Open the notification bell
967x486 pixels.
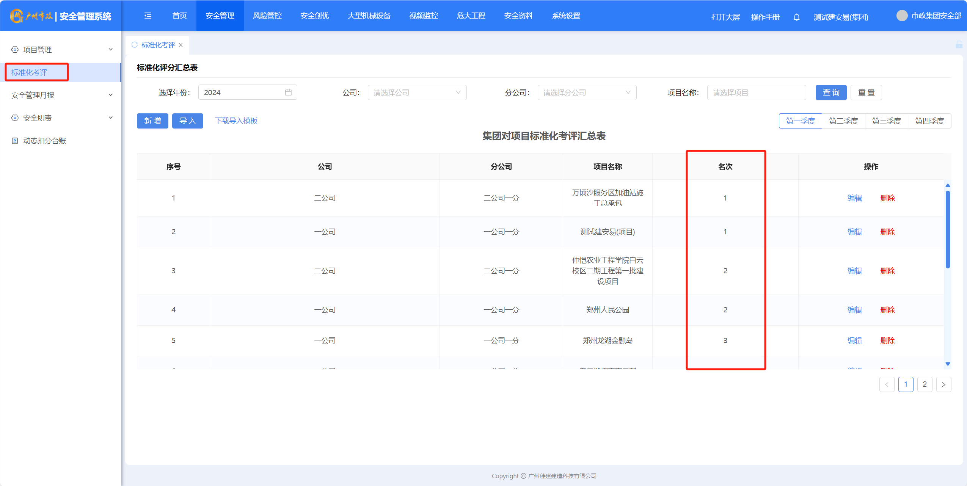(797, 17)
